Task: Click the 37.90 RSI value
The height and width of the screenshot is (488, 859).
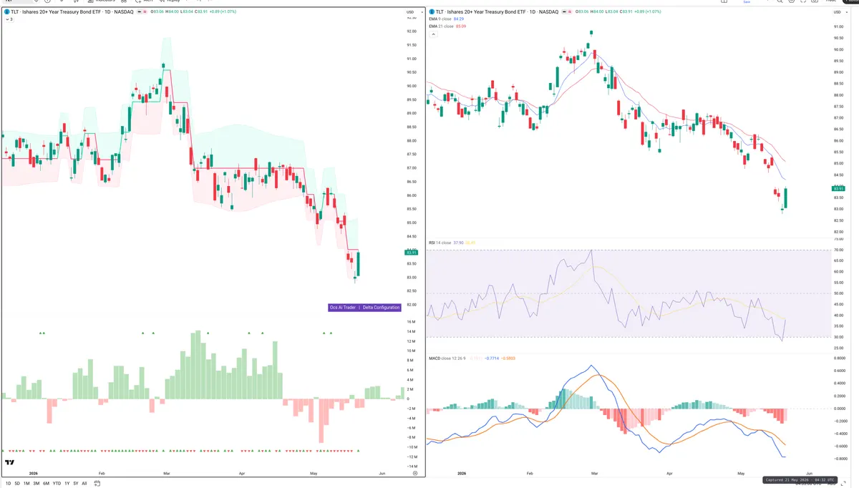Action: click(x=458, y=243)
